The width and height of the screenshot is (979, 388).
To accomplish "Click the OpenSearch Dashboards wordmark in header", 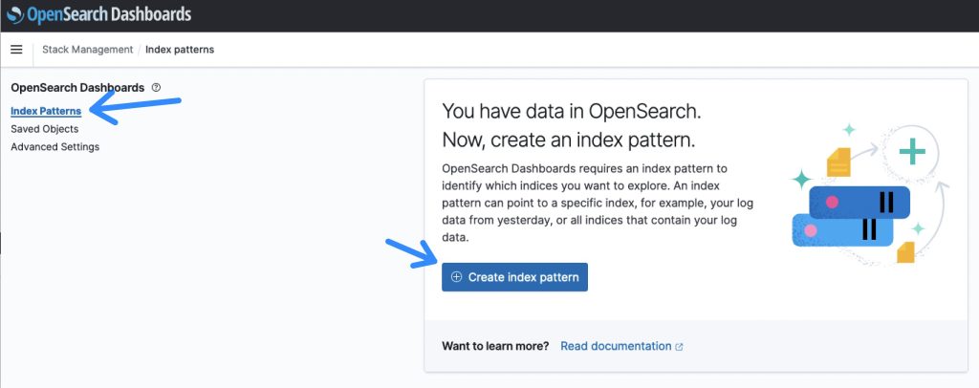I will pos(109,14).
